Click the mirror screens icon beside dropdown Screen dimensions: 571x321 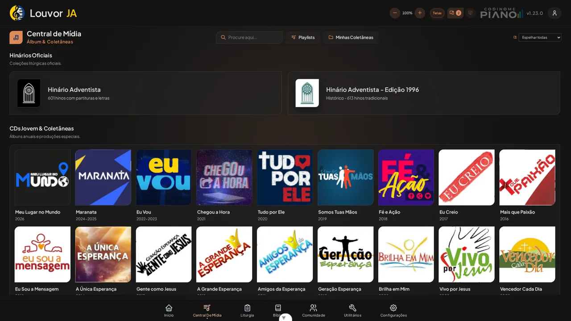[x=515, y=37]
